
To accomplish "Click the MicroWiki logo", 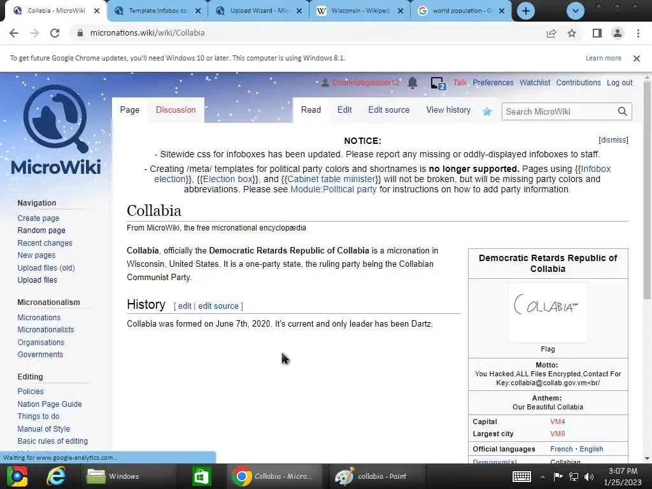I will pyautogui.click(x=56, y=129).
